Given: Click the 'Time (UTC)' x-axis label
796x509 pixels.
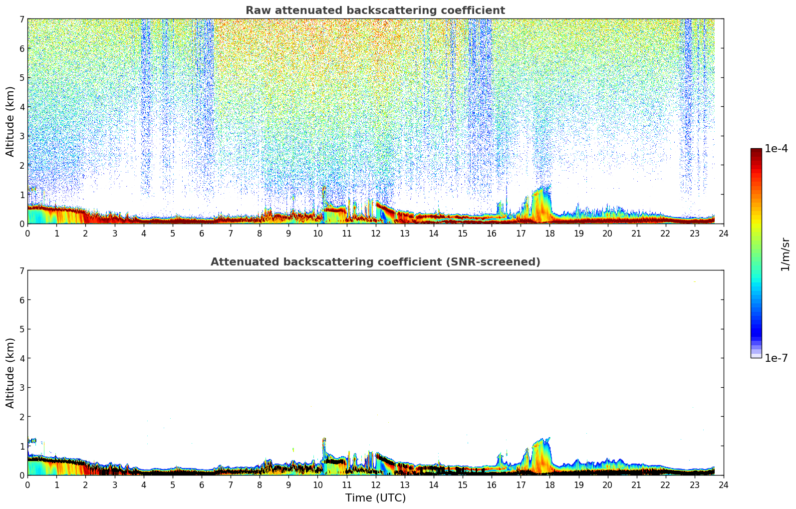Looking at the screenshot, I should [375, 498].
